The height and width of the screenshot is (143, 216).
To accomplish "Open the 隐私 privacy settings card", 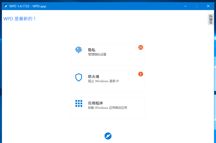I will tap(108, 55).
